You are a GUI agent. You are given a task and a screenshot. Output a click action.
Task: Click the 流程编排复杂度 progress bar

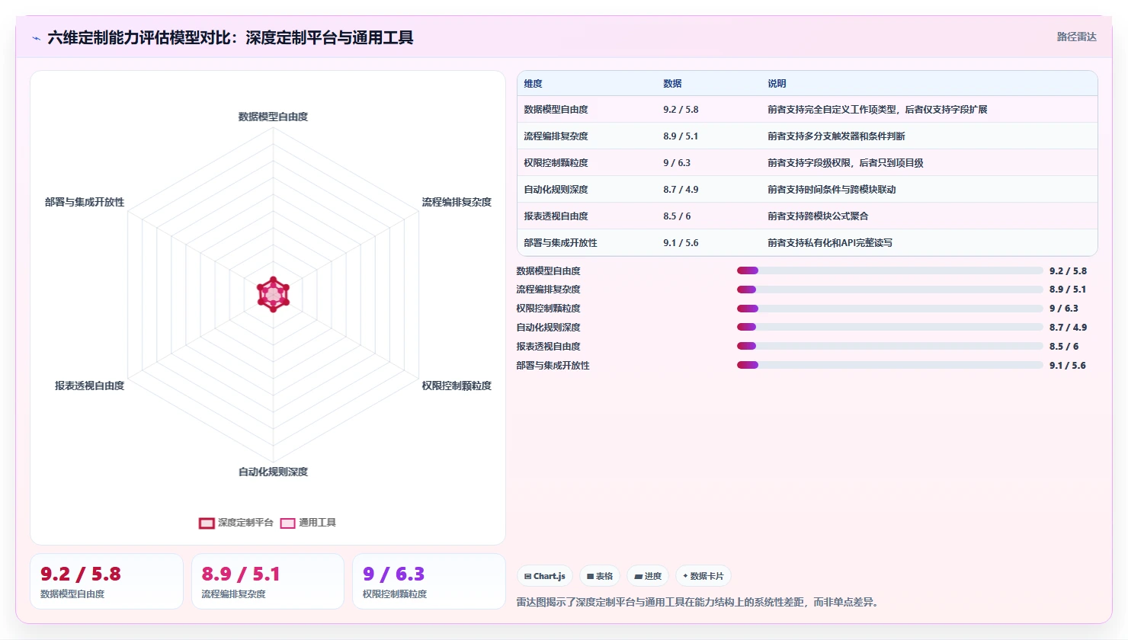pyautogui.click(x=889, y=290)
